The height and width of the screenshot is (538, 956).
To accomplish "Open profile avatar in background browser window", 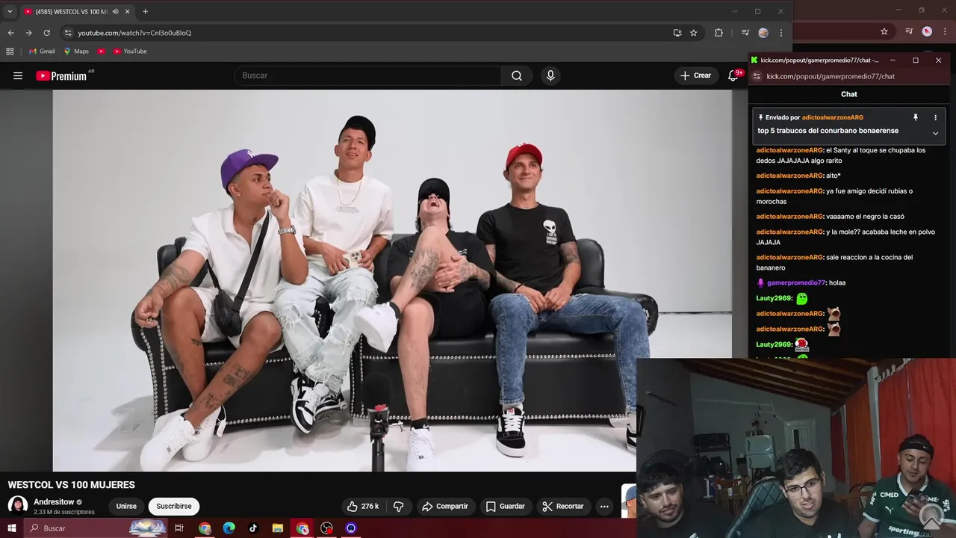I will [x=927, y=31].
